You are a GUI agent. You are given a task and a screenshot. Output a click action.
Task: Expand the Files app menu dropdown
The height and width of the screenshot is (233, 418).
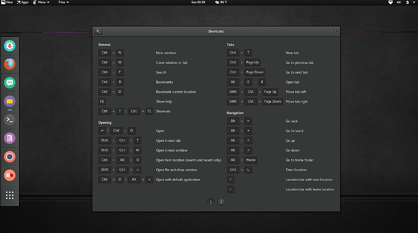point(64,2)
